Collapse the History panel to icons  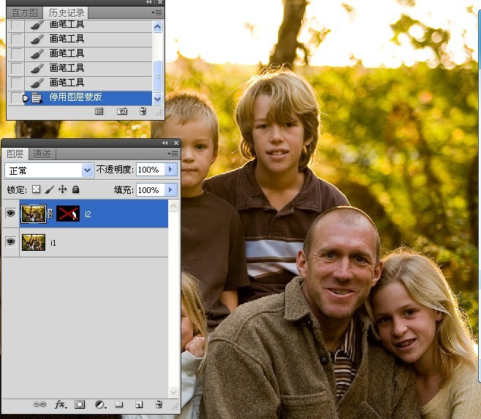[149, 2]
